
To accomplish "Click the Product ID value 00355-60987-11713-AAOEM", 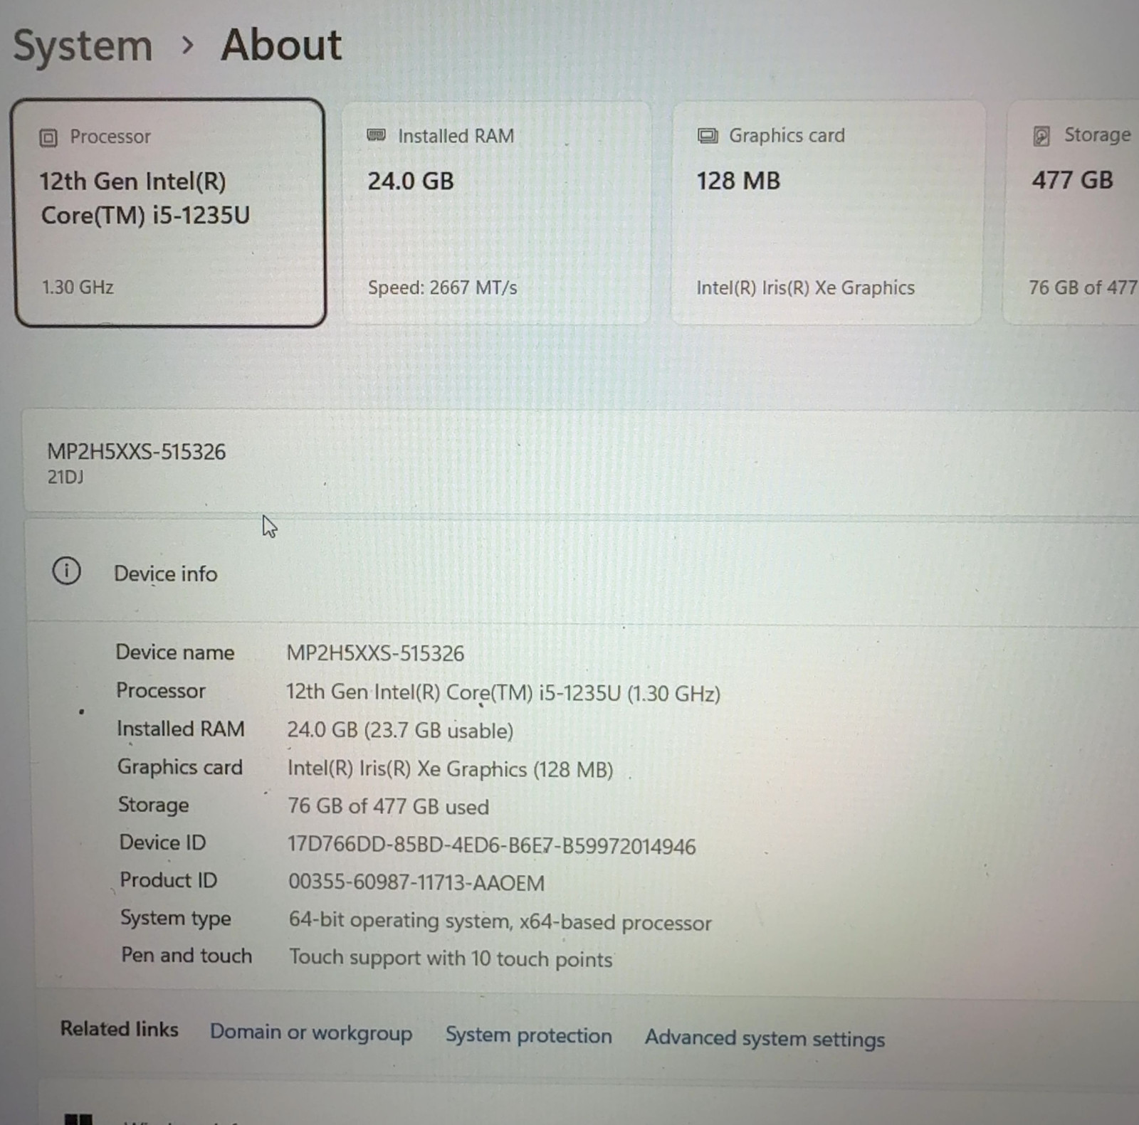I will [x=416, y=883].
